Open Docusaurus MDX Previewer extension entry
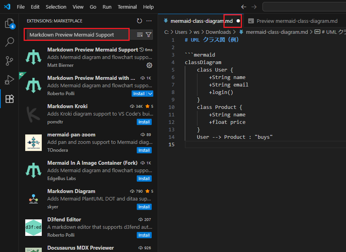The width and height of the screenshot is (346, 252). coord(88,248)
